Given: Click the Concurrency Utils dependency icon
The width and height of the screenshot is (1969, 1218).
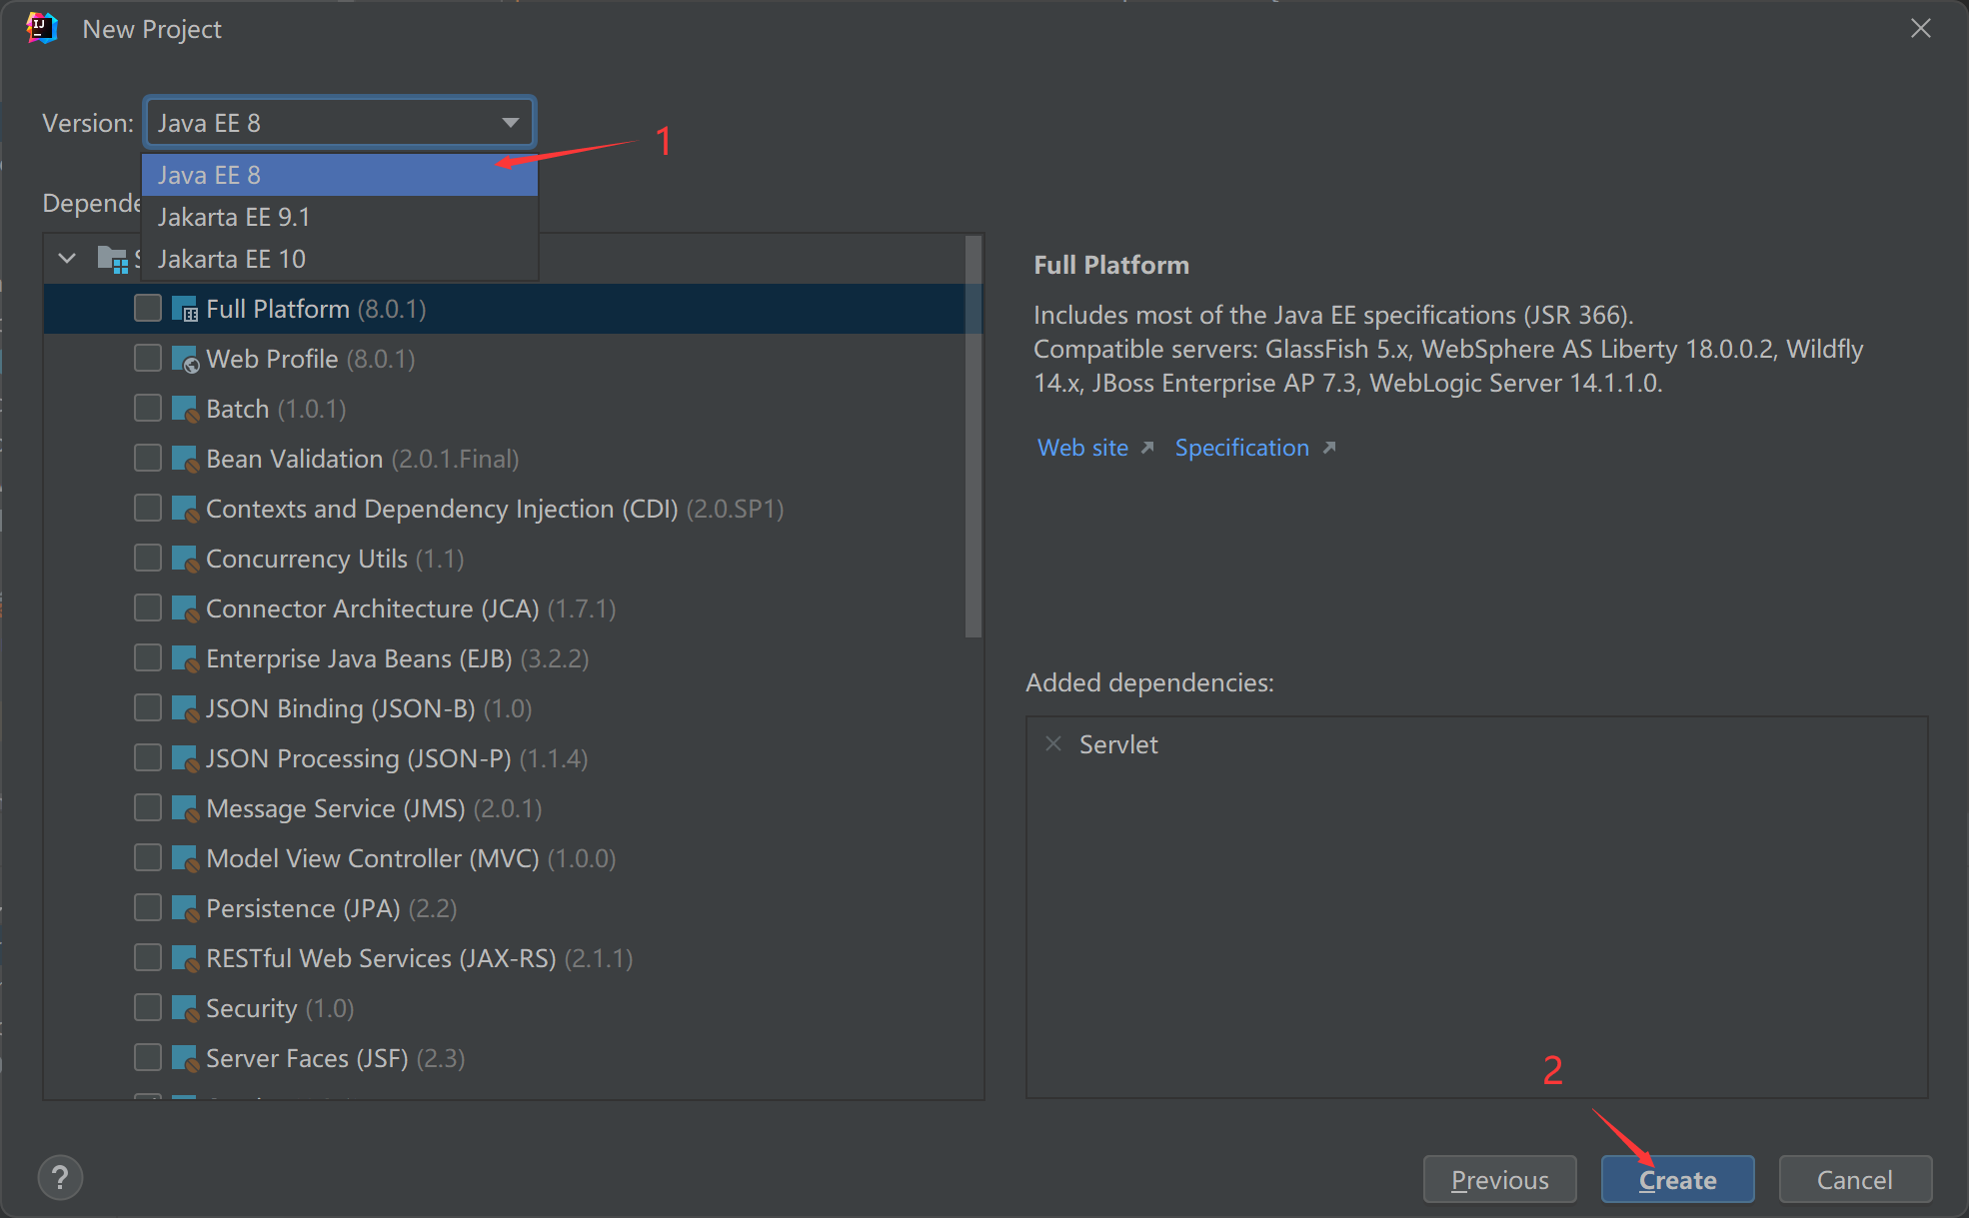Looking at the screenshot, I should pos(185,559).
